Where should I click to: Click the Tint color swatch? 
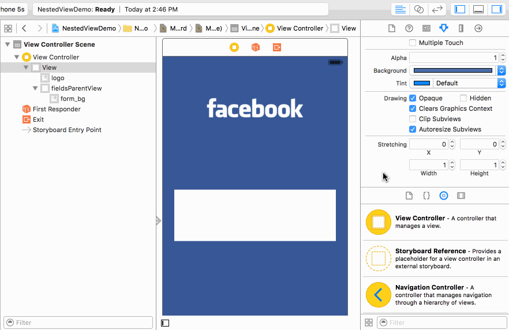422,83
